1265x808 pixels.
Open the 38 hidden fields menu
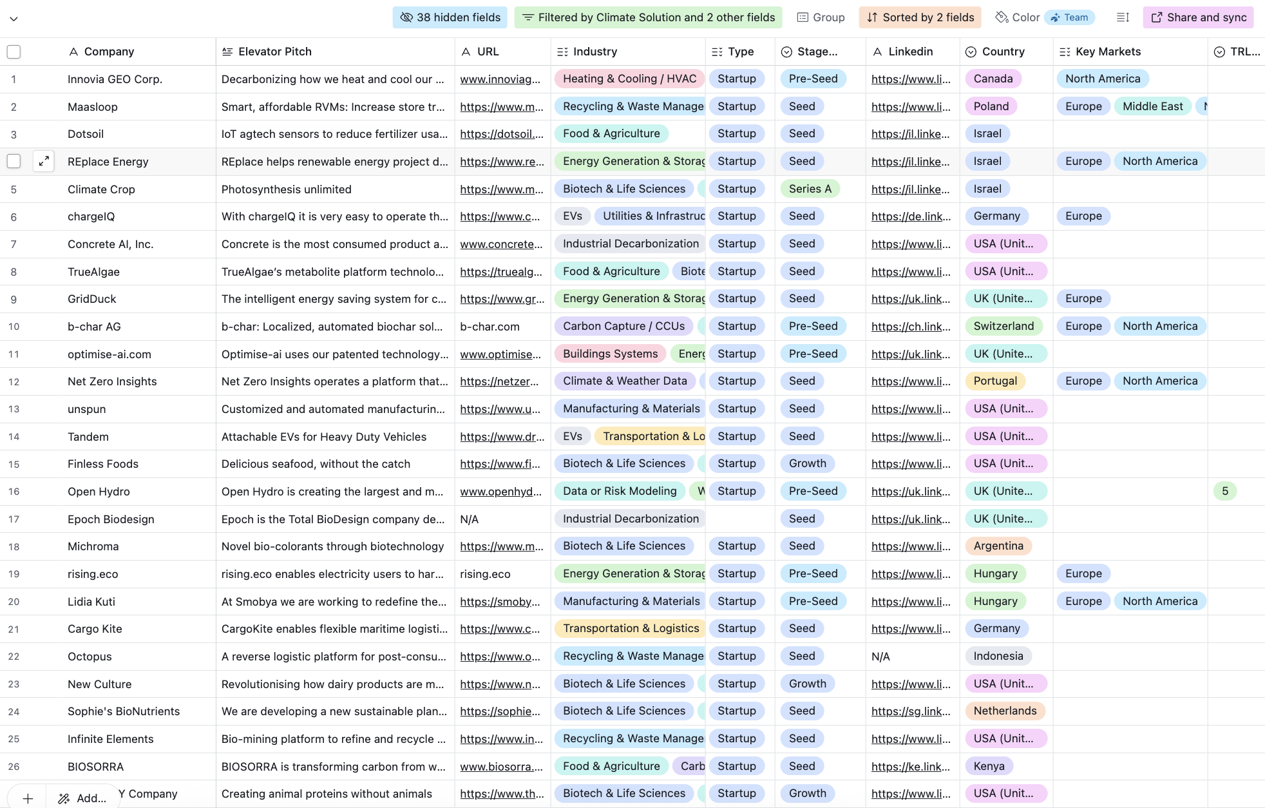coord(450,17)
